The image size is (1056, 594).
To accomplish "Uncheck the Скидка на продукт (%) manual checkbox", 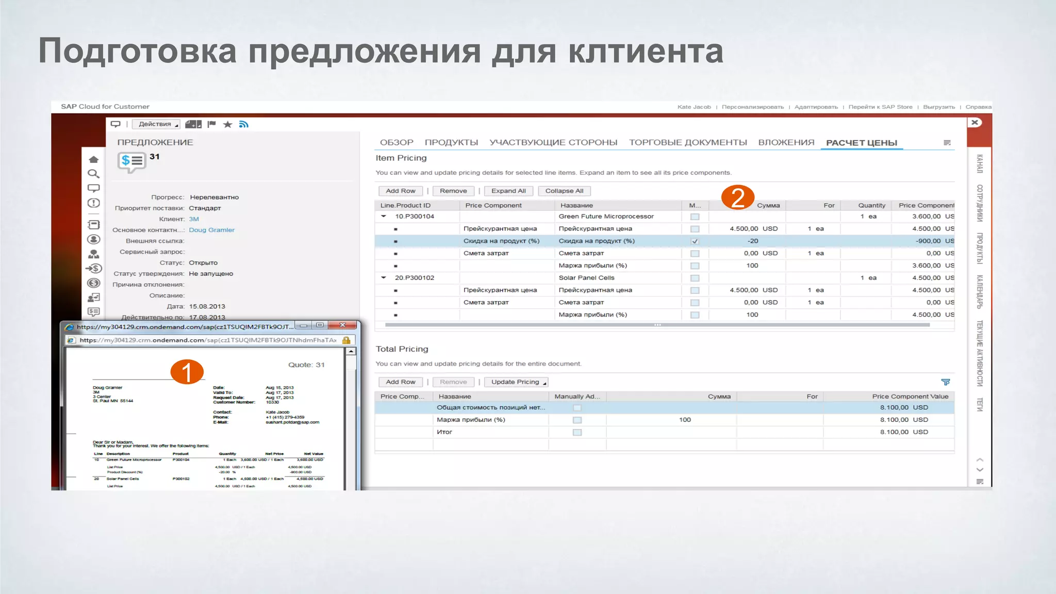I will (x=695, y=241).
